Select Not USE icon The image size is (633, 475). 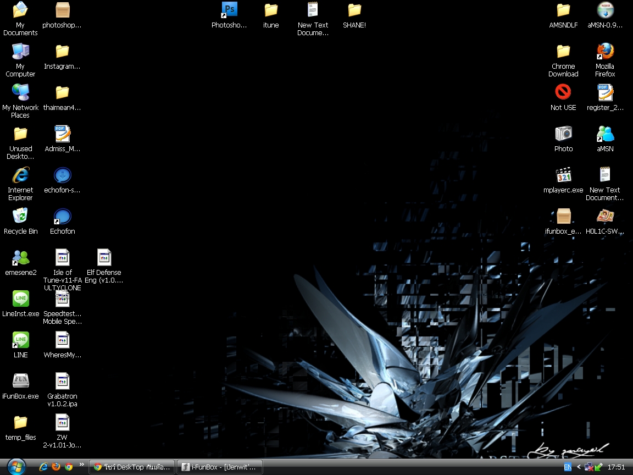click(563, 92)
